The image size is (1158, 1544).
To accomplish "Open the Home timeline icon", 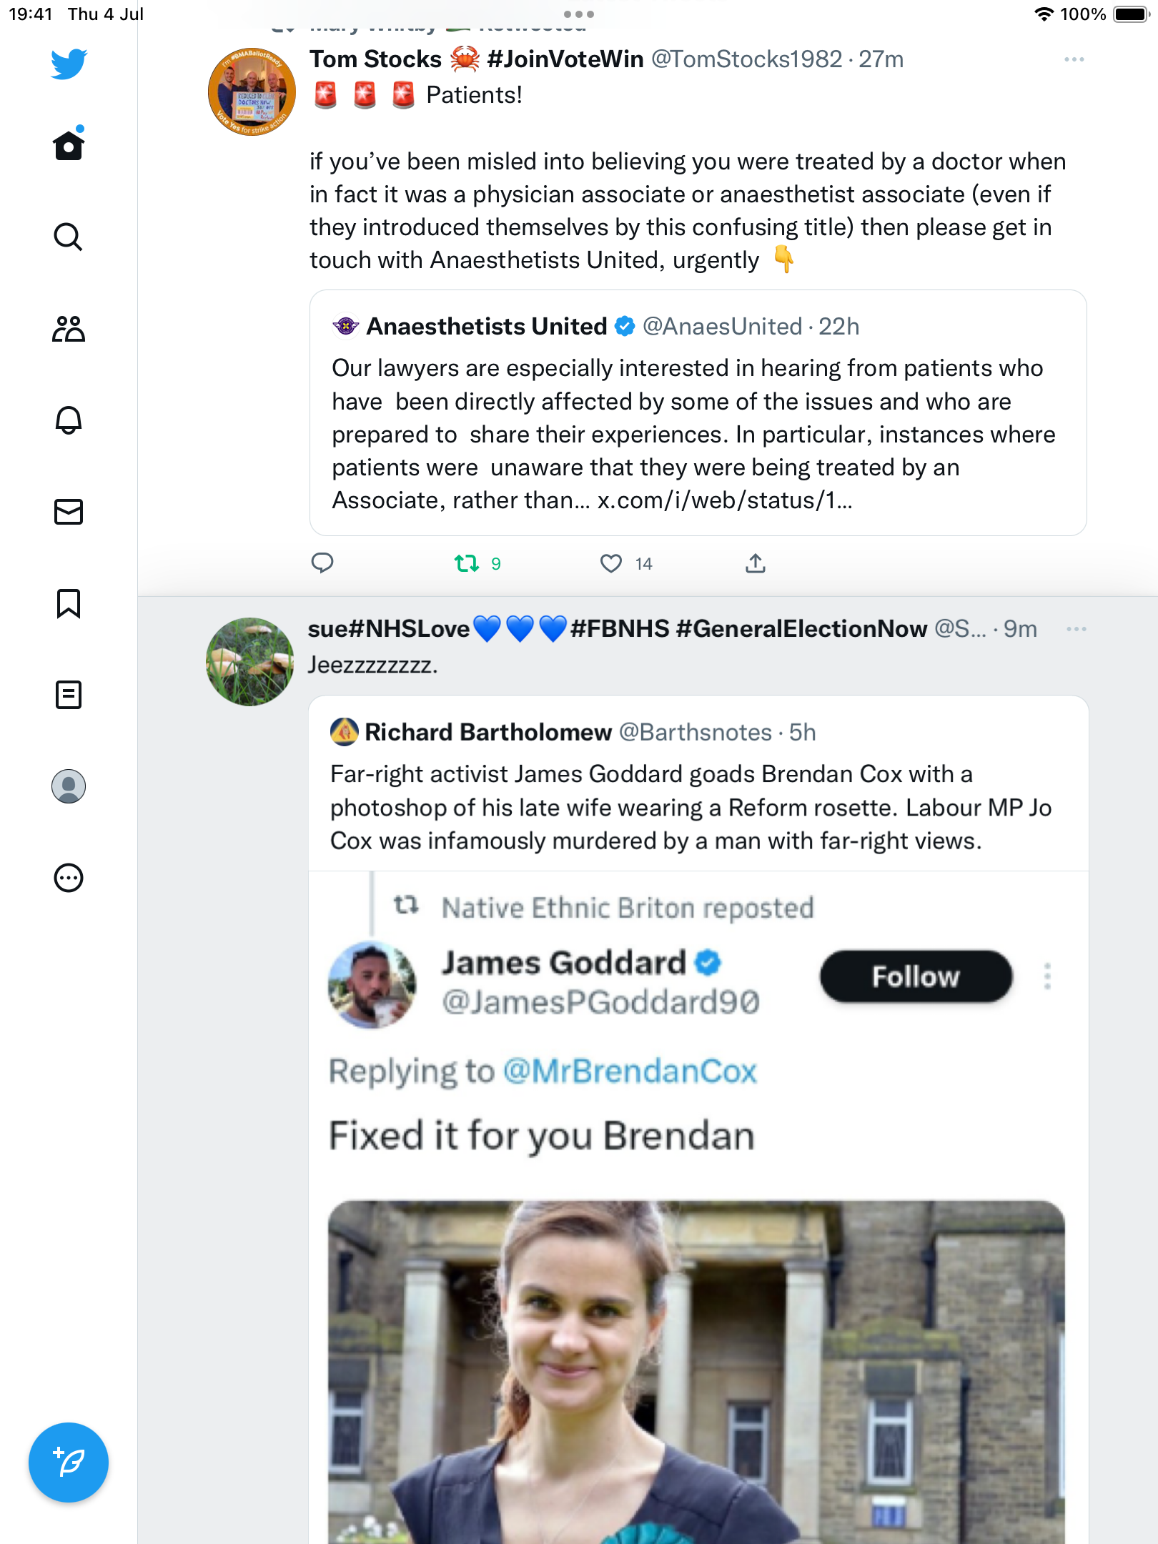I will click(x=69, y=146).
